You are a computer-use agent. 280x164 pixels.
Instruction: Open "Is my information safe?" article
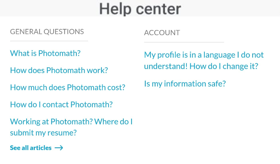[185, 84]
